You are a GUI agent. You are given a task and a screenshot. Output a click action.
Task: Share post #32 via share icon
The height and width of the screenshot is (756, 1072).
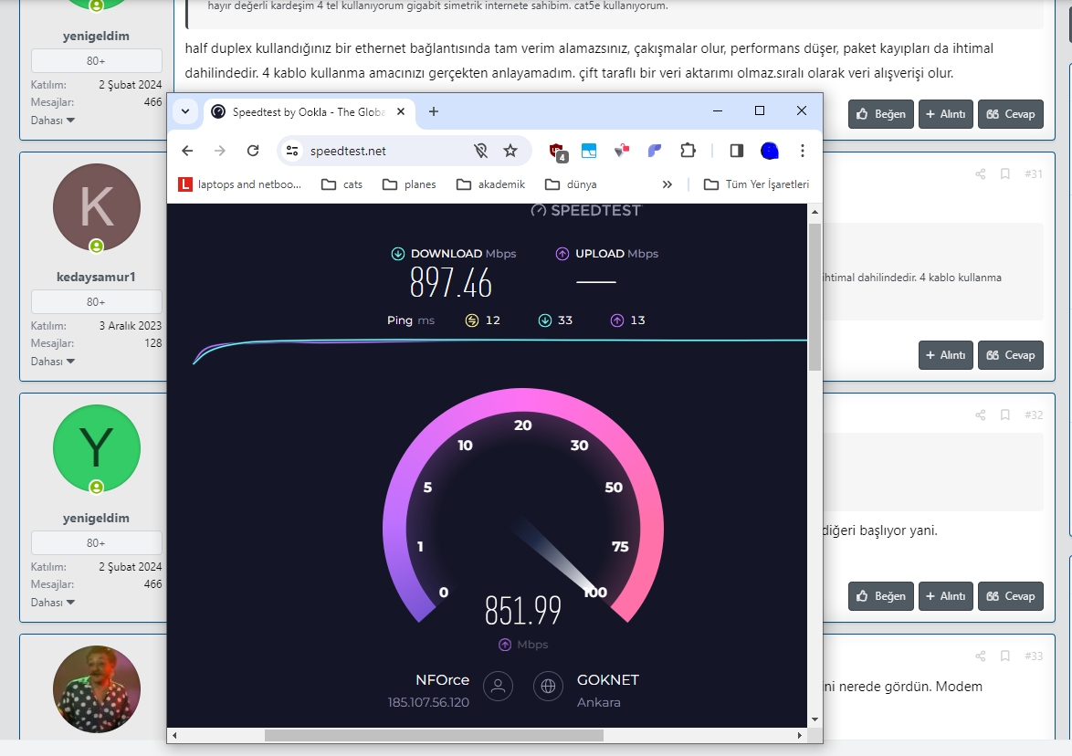981,415
